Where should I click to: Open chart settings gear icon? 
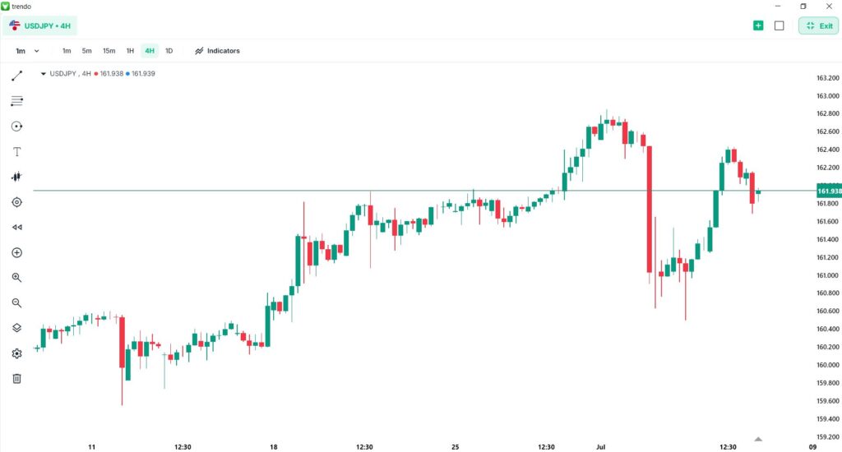(16, 353)
